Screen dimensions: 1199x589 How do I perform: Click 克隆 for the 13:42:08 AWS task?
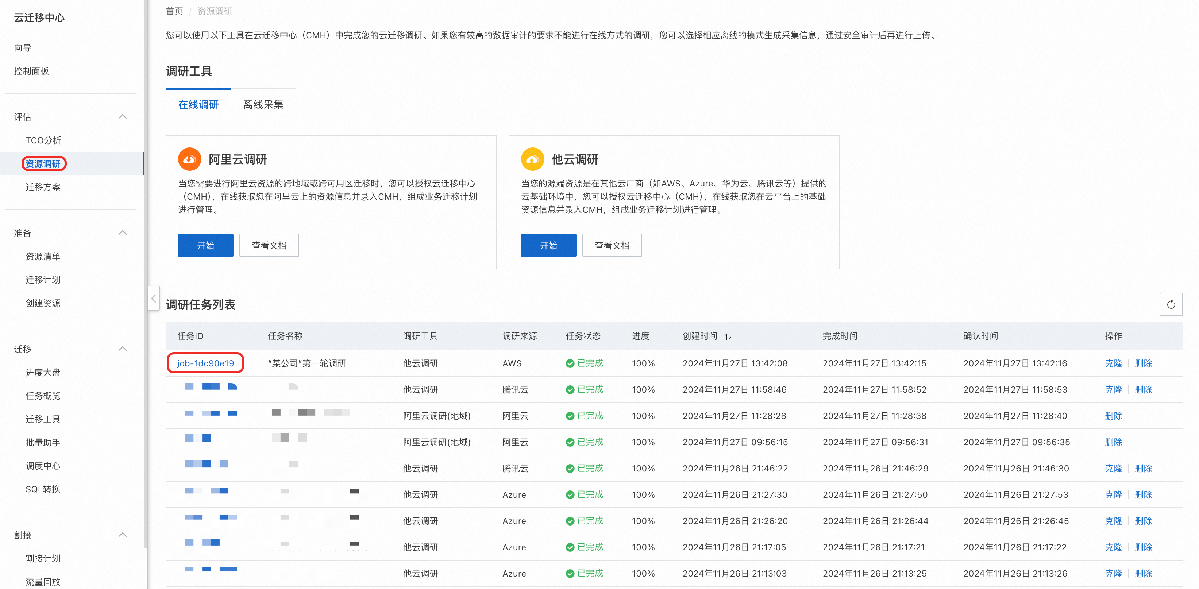(1113, 363)
